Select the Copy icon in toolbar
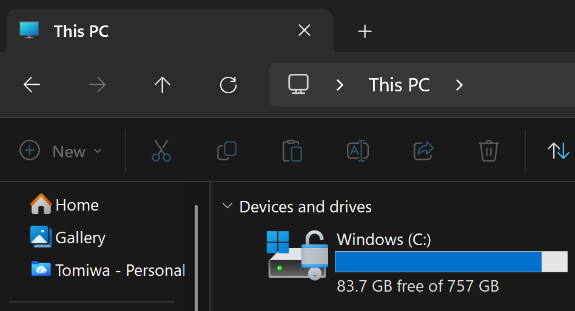The height and width of the screenshot is (311, 575). tap(227, 151)
